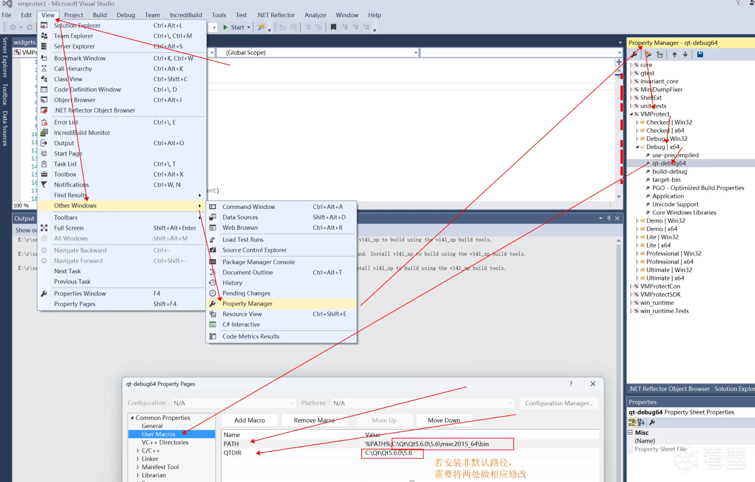This screenshot has height=482, width=755.
Task: Click the Alphabetical sort icon in Properties panel
Action: (x=641, y=422)
